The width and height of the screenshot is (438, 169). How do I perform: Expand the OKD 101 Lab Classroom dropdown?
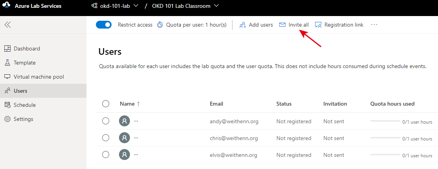coord(216,6)
